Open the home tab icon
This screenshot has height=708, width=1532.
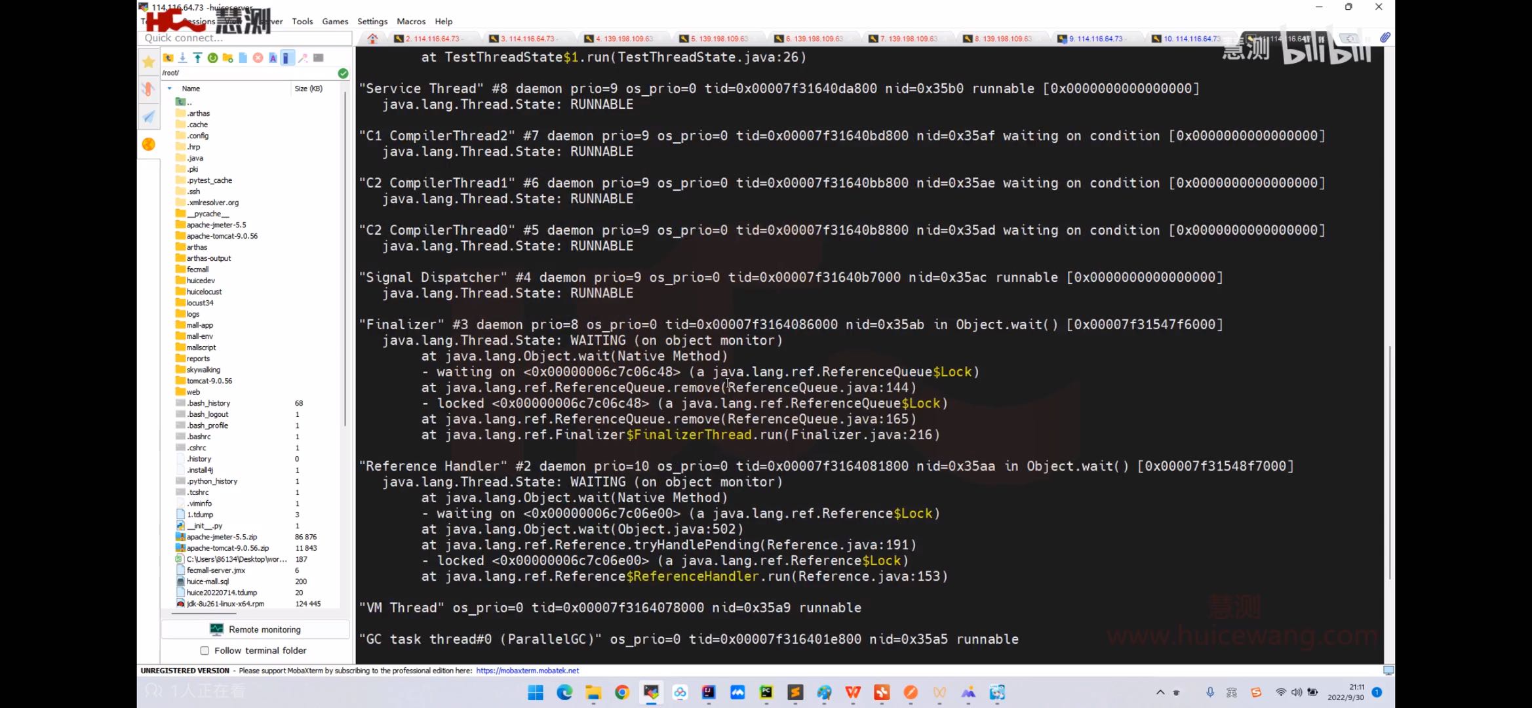point(372,39)
